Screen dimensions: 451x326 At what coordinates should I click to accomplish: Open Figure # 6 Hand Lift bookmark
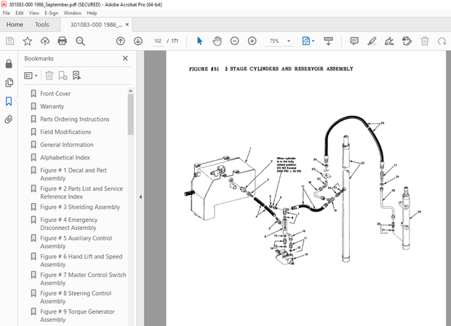pyautogui.click(x=81, y=261)
